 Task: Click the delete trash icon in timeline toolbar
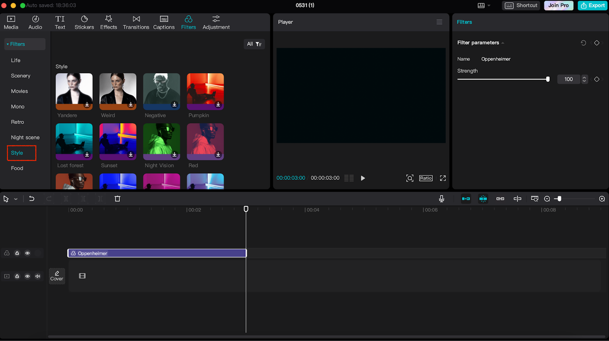[x=118, y=199]
